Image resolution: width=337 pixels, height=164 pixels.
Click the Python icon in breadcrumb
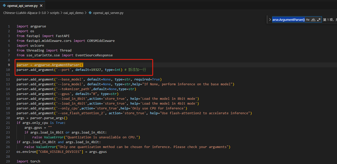pos(90,13)
